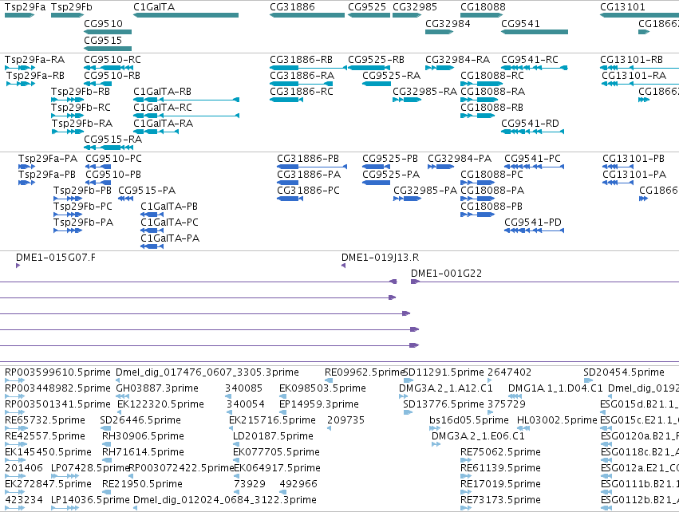
Task: Select transcript CG9541-RD
Action: point(533,132)
